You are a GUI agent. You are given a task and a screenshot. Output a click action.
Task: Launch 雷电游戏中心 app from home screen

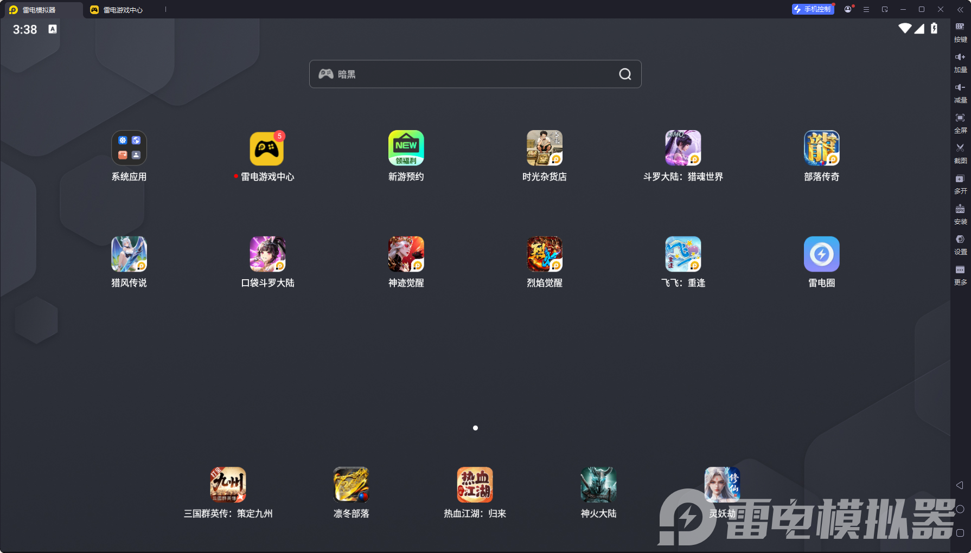[267, 148]
